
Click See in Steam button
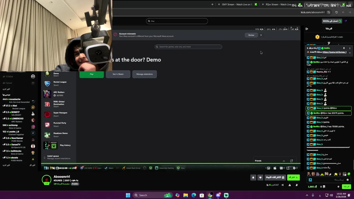point(118,74)
